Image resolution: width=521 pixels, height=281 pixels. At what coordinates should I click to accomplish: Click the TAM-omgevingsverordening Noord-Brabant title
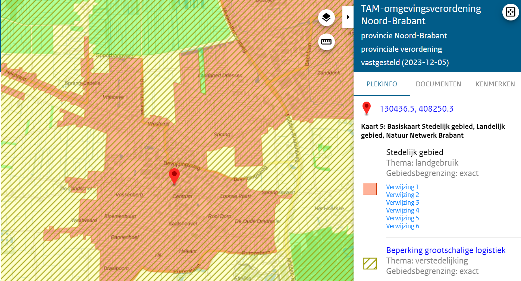(421, 15)
